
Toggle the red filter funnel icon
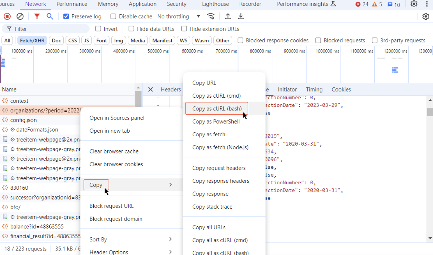click(37, 16)
